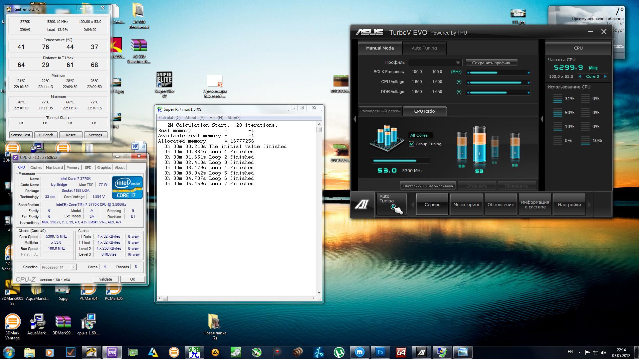This screenshot has width=639, height=359.
Task: Click the Auto Tuning button with hand cursor icon
Action: tap(391, 204)
